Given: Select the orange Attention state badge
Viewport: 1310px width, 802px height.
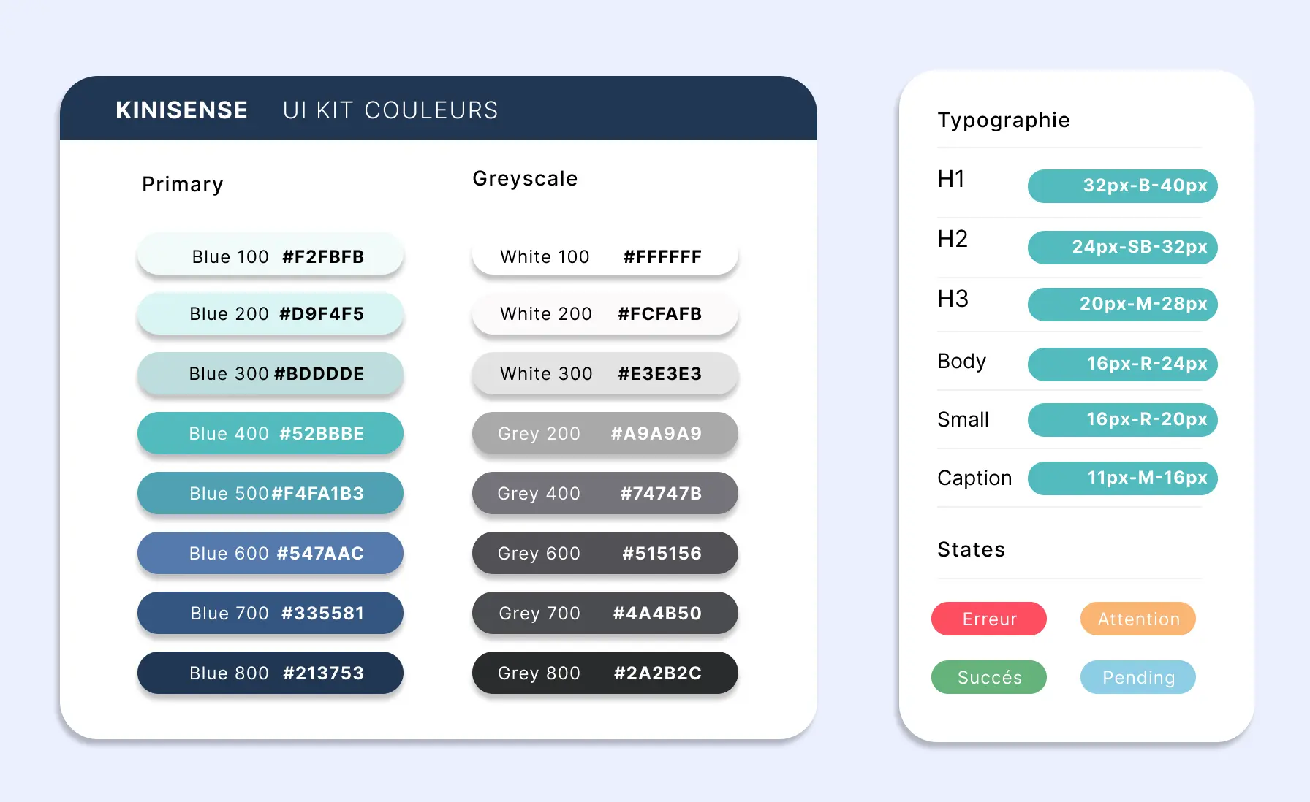Looking at the screenshot, I should (1137, 619).
